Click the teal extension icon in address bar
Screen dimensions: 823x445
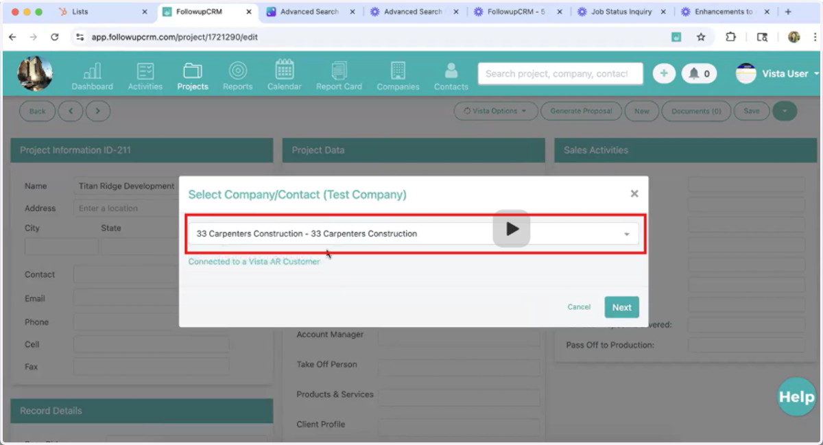point(676,37)
